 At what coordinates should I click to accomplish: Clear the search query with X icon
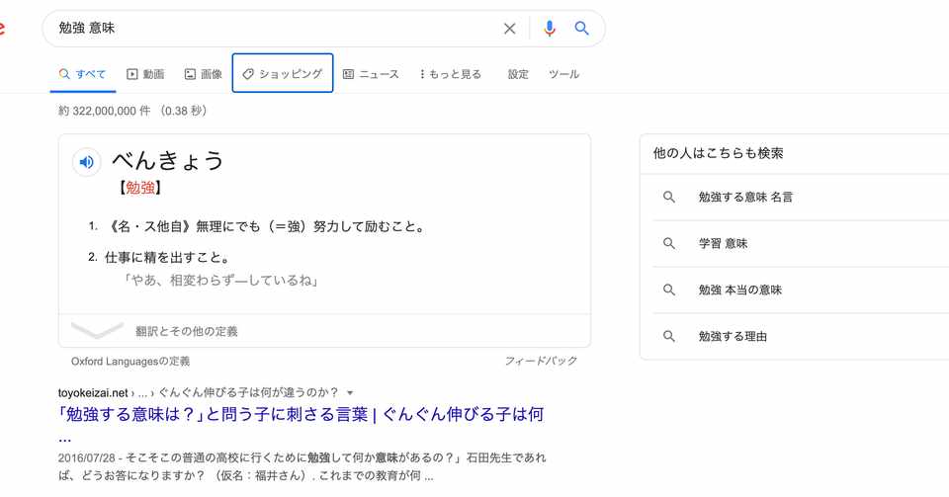coord(509,29)
